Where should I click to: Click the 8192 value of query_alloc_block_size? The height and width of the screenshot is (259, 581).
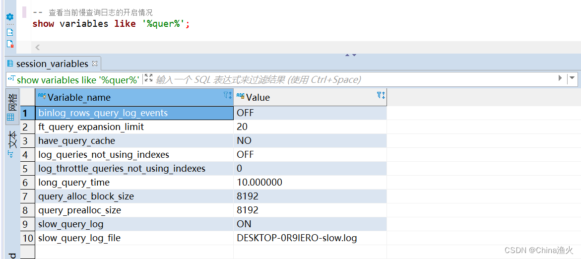point(248,196)
